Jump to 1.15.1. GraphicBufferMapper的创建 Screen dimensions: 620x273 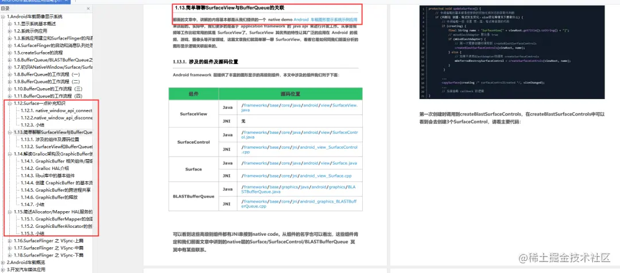[x=56, y=219]
